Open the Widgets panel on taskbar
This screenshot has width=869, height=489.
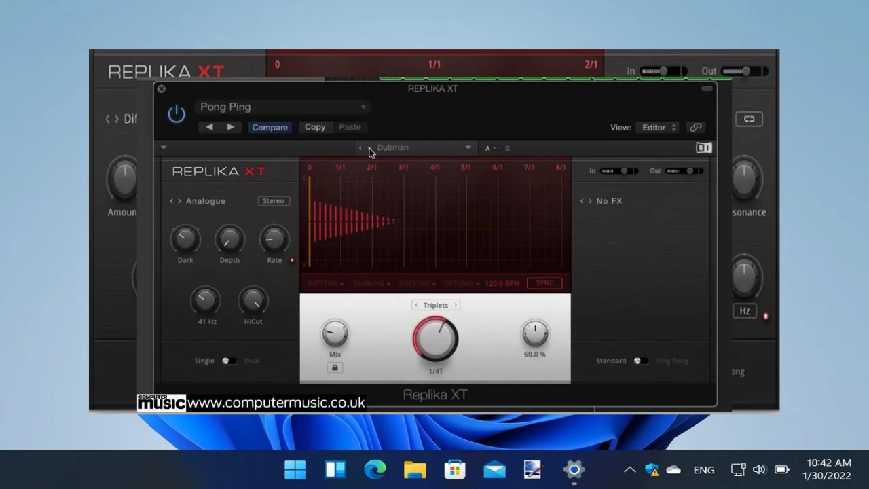(335, 469)
